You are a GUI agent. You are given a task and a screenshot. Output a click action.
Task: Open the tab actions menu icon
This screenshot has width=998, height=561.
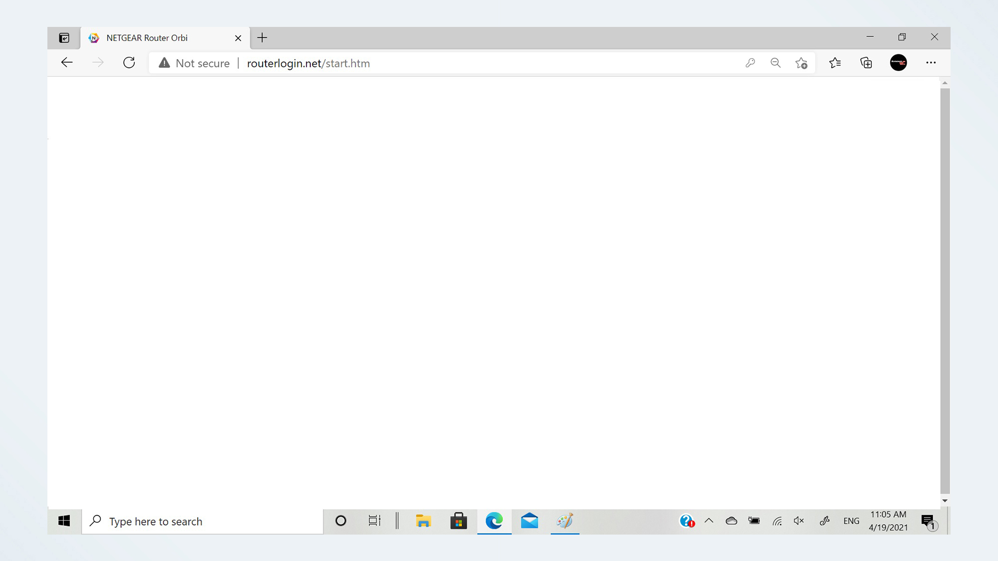pyautogui.click(x=64, y=38)
